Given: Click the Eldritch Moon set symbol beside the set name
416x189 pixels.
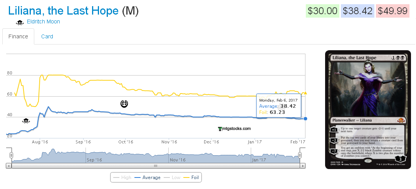Looking at the screenshot, I should pyautogui.click(x=20, y=23).
